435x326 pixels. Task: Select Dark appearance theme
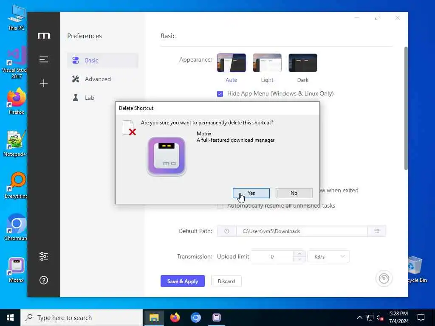click(x=302, y=68)
